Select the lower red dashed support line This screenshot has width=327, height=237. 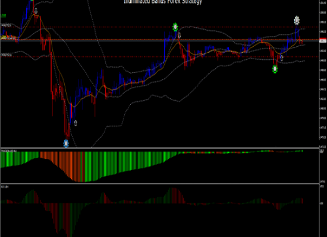160,56
